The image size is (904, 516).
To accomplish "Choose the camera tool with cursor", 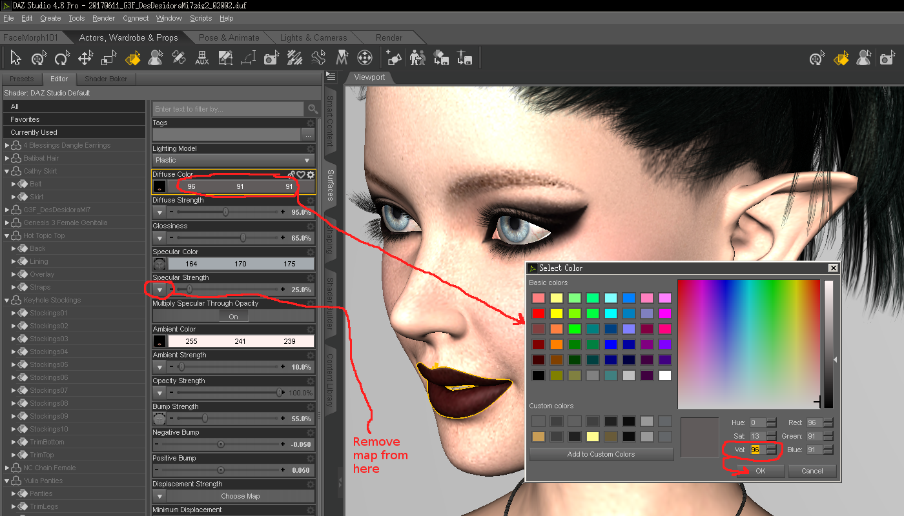I will tap(271, 58).
